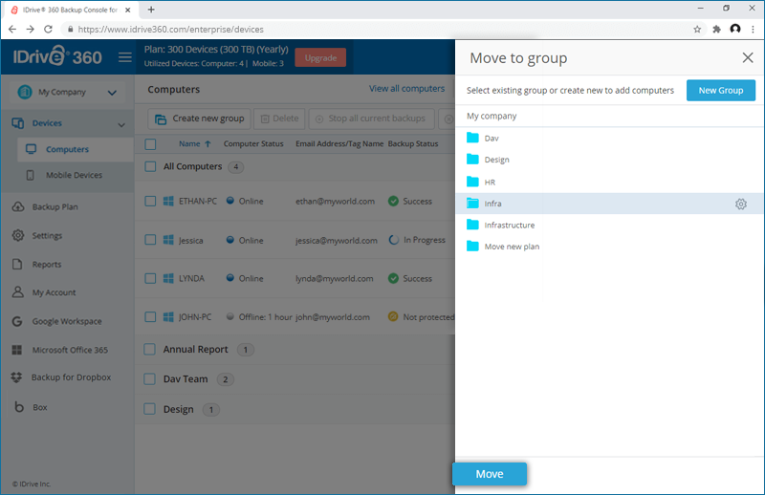The width and height of the screenshot is (765, 495).
Task: Select the Design folder in group list
Action: coord(496,160)
